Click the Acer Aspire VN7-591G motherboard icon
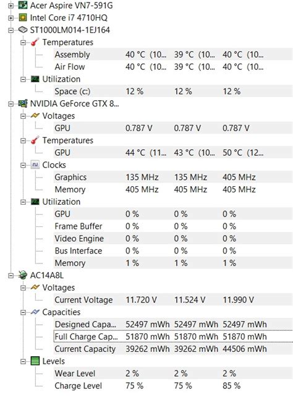This screenshot has height=402, width=293. [x=23, y=5]
